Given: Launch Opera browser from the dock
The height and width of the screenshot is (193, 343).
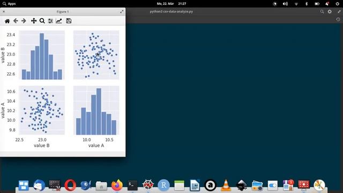Looking at the screenshot, I should click(70, 185).
